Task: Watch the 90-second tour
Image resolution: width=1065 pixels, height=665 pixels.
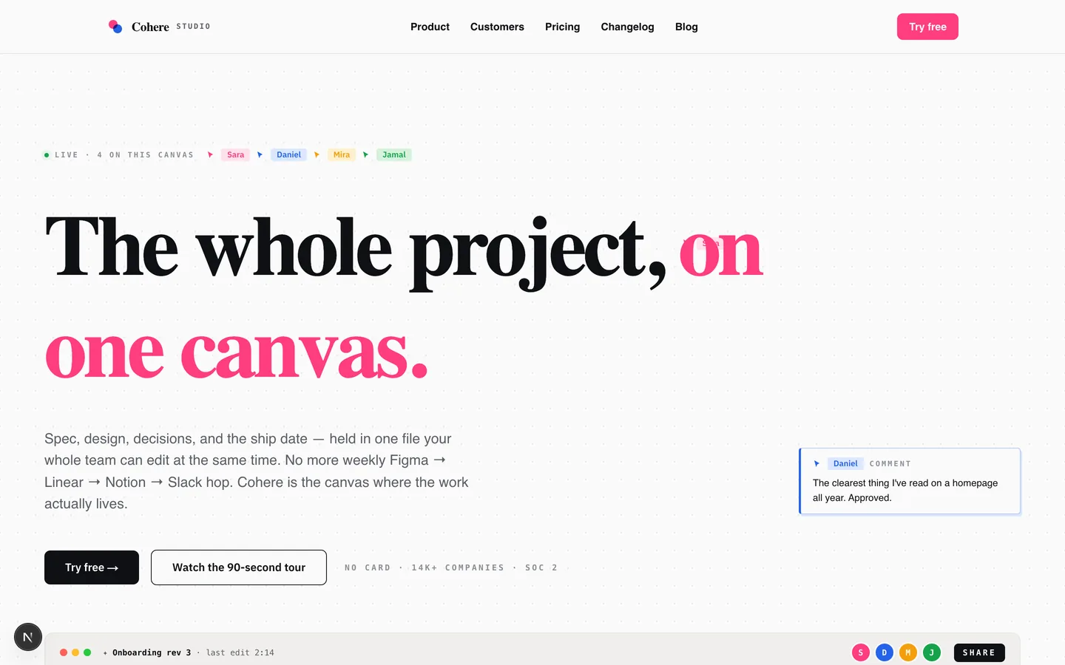Action: [239, 567]
